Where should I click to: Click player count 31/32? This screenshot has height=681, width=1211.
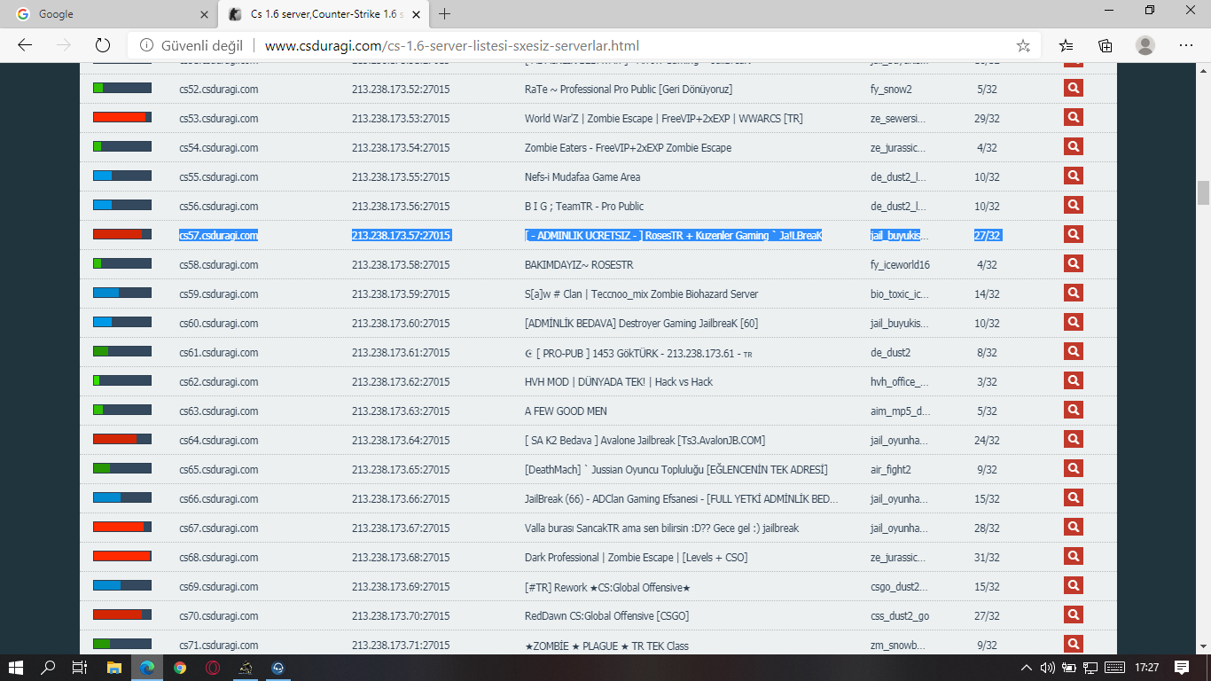click(x=987, y=557)
